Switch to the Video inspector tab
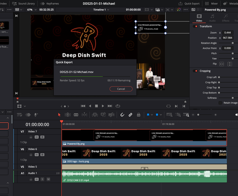The image size is (238, 196). [199, 18]
